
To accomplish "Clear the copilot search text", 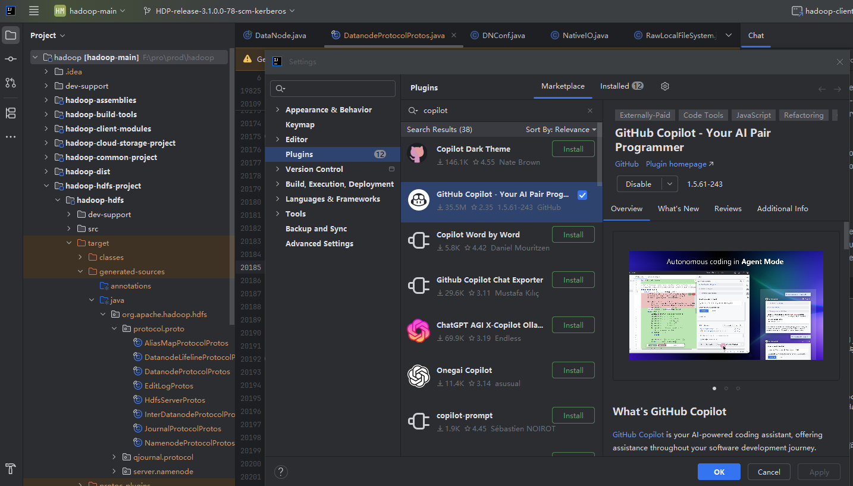I will point(590,111).
